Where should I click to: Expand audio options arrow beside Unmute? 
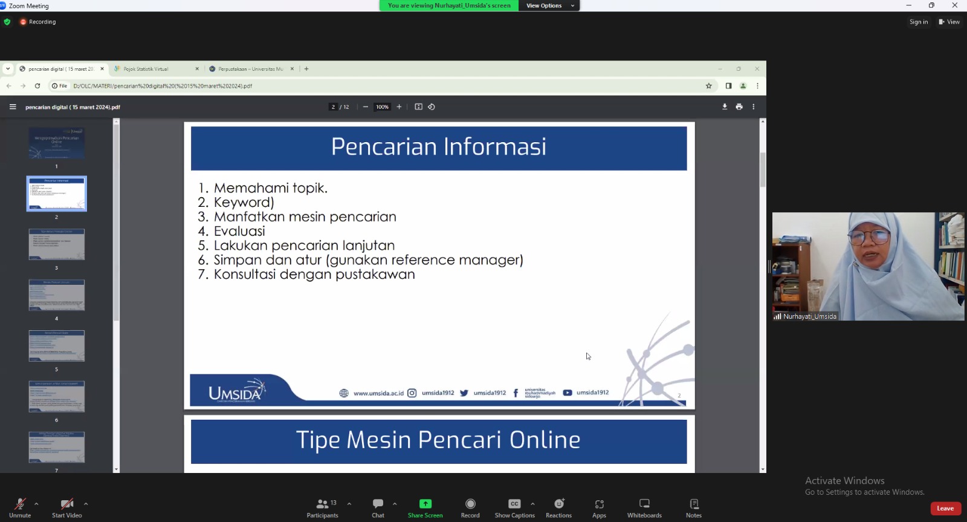coord(36,503)
